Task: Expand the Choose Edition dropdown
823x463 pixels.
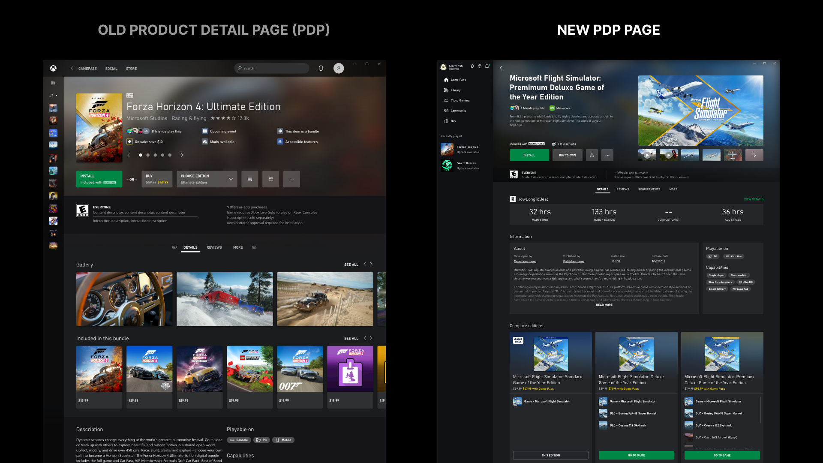Action: [207, 179]
